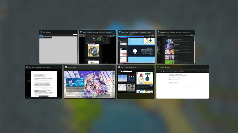Open the Feria de la Ciencia 2021 document preview
The image size is (238, 133).
tap(44, 84)
